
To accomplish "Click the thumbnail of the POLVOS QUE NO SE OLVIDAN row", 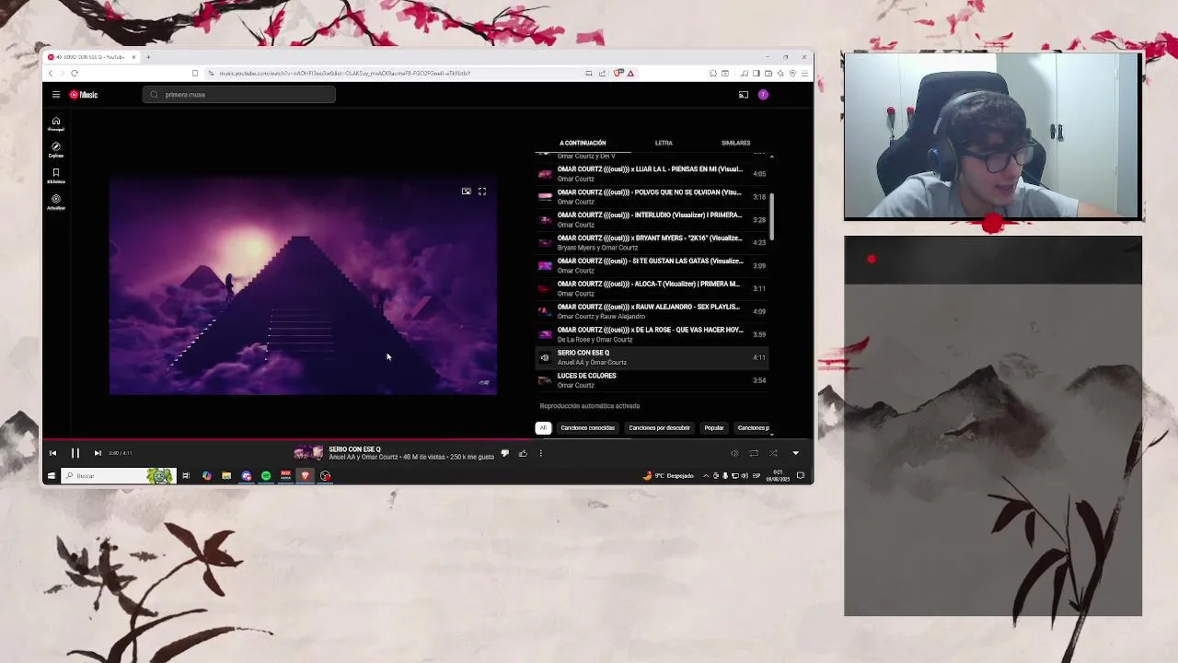I will coord(545,197).
